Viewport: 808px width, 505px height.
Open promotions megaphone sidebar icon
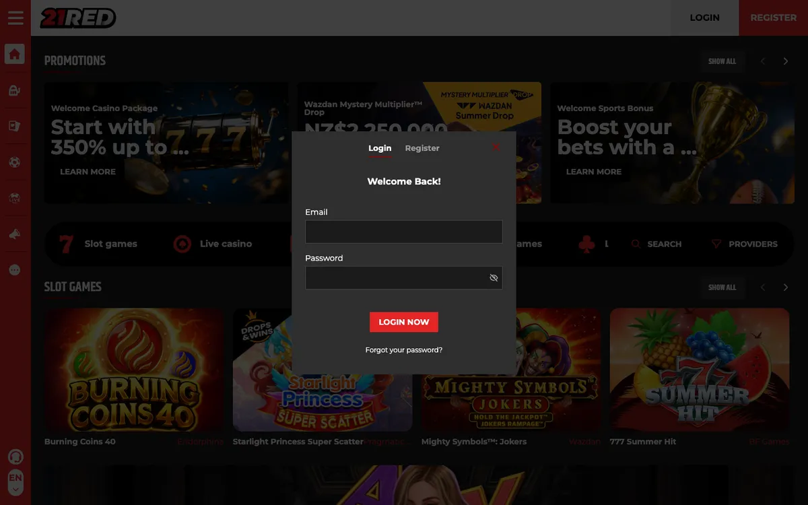(x=15, y=234)
